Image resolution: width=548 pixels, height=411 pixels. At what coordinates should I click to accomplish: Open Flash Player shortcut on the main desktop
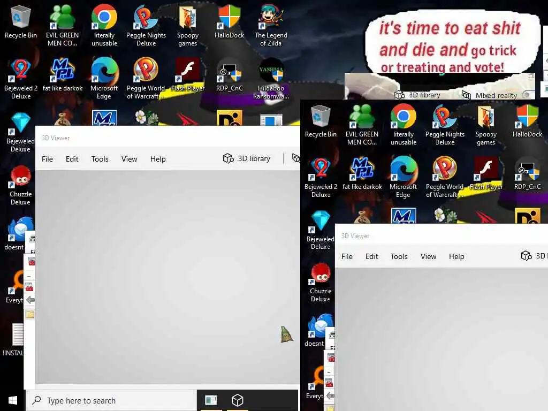coord(188,75)
